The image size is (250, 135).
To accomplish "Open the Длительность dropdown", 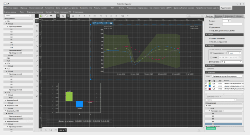I will point(231,62).
